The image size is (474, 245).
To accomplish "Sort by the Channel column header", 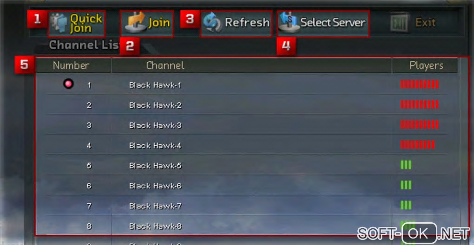I will pyautogui.click(x=165, y=65).
